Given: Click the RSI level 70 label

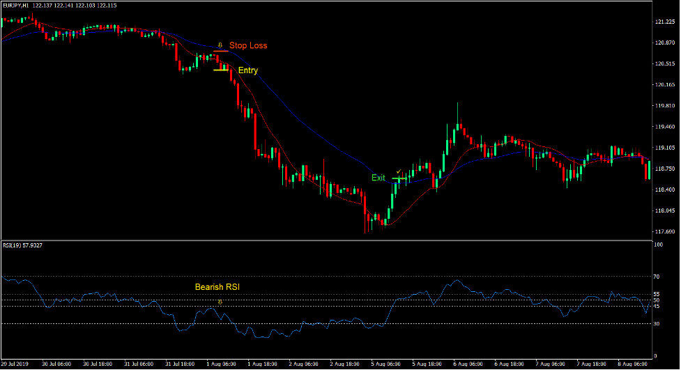Looking at the screenshot, I should (x=657, y=277).
